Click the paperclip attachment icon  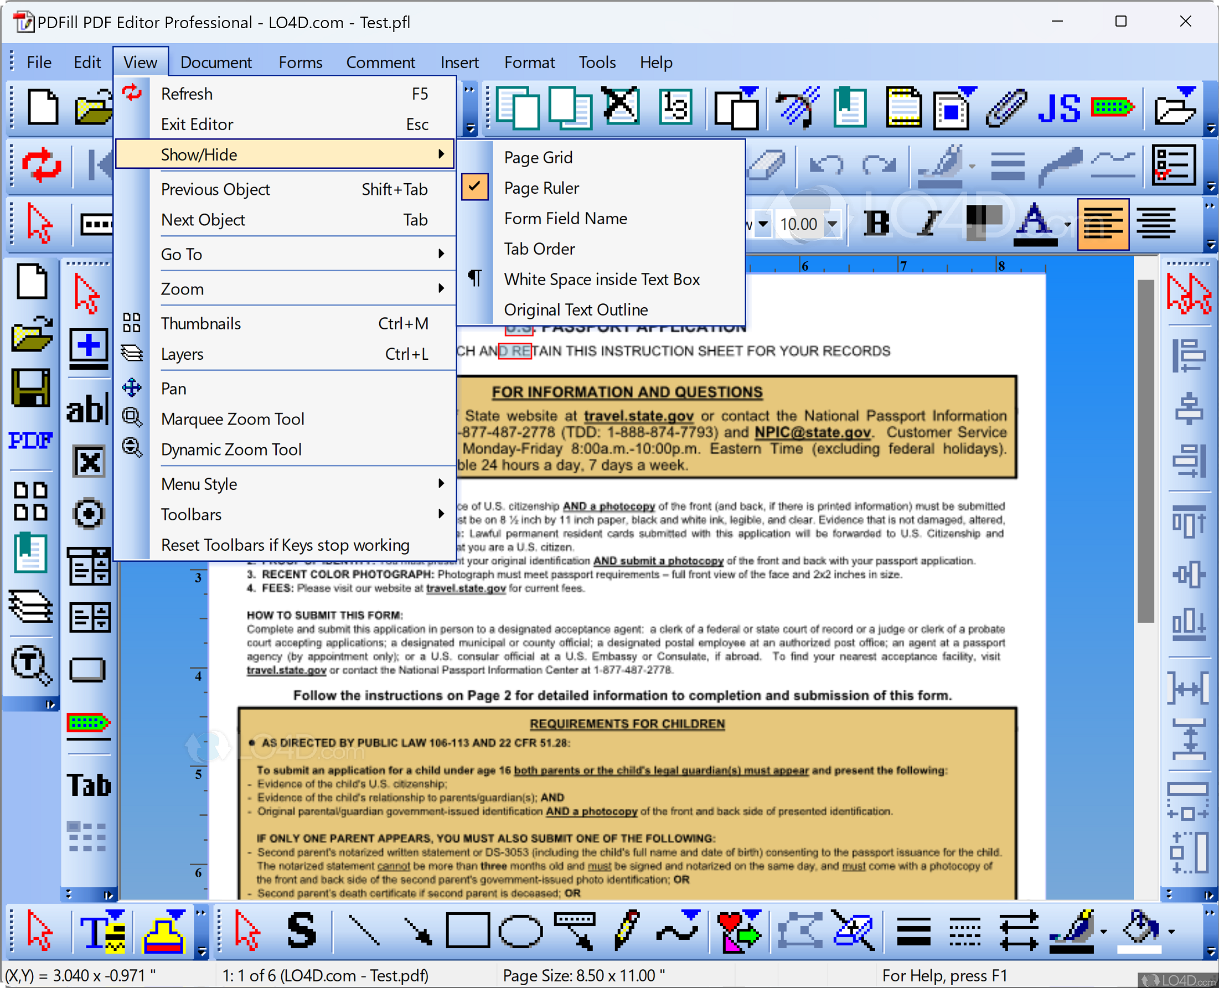coord(1006,108)
